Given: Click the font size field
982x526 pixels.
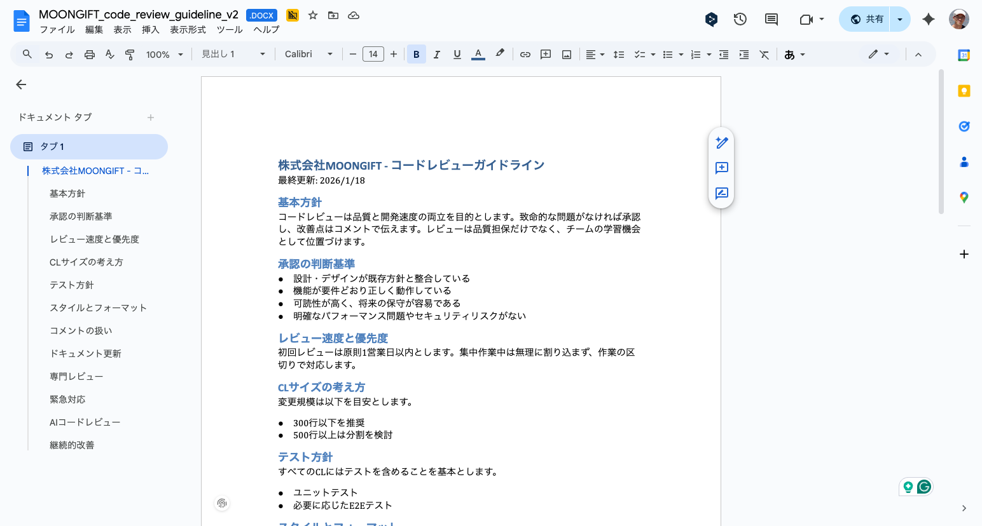Looking at the screenshot, I should tap(373, 55).
